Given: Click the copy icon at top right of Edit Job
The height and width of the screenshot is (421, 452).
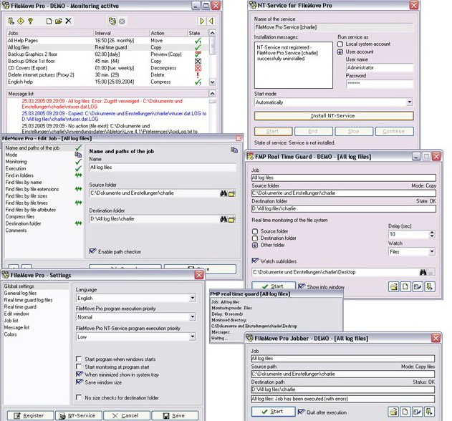Looking at the screenshot, I should [234, 150].
